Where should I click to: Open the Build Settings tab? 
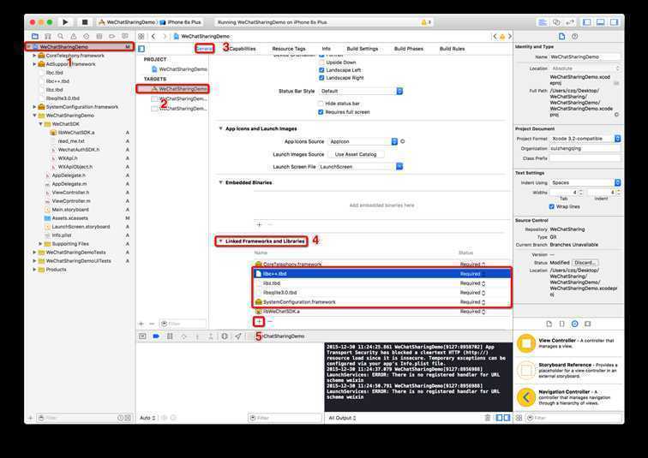coord(363,49)
